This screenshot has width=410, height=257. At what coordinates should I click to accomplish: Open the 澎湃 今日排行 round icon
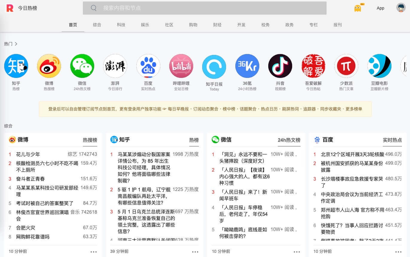coord(115,66)
